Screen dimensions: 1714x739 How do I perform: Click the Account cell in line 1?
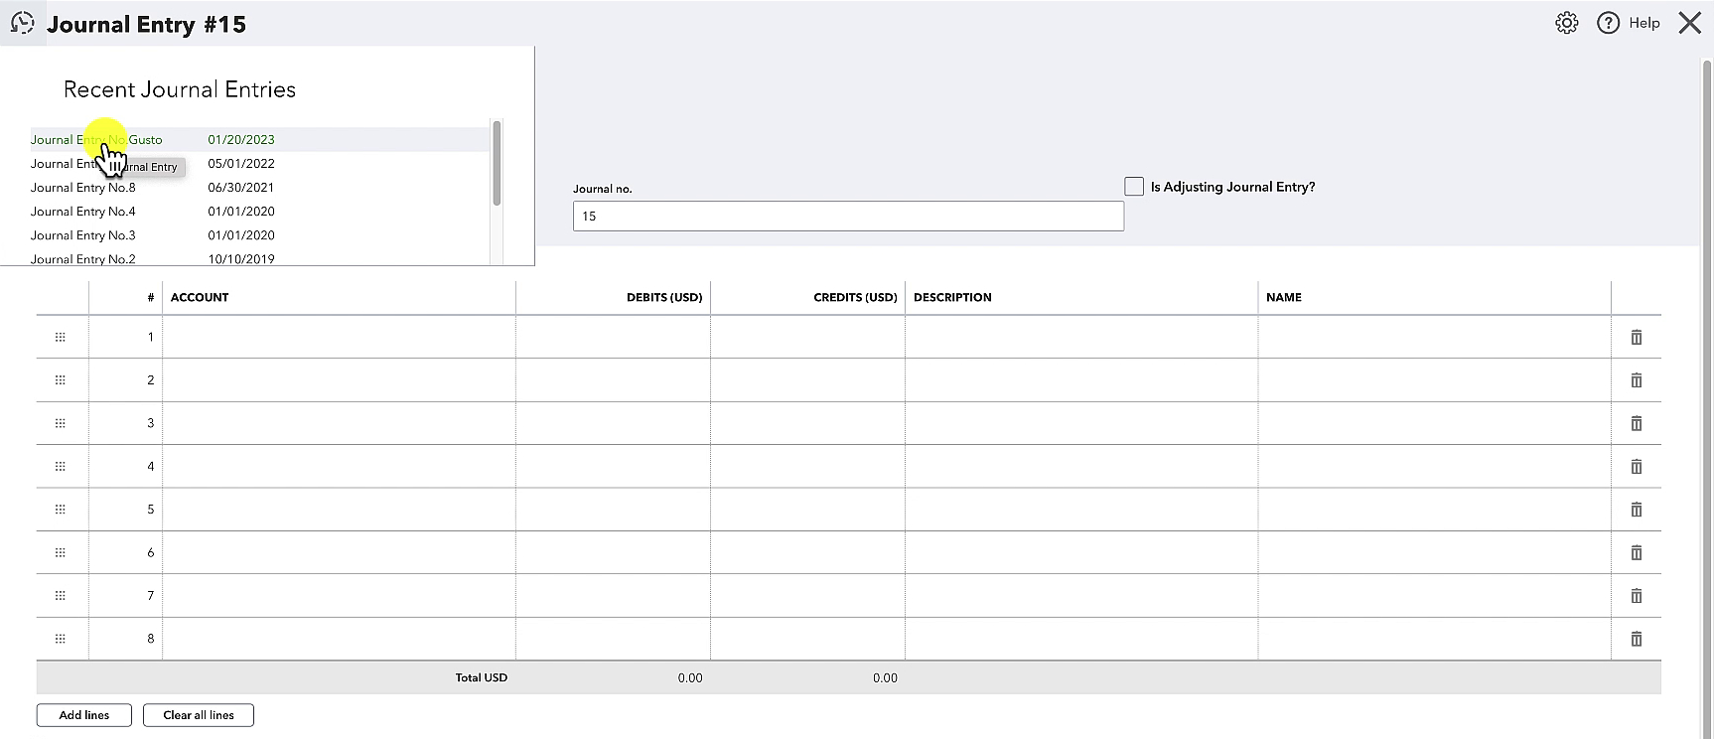tap(339, 338)
